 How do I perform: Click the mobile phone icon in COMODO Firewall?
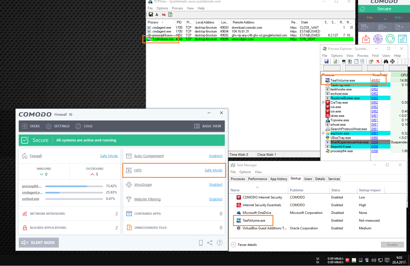(201, 243)
